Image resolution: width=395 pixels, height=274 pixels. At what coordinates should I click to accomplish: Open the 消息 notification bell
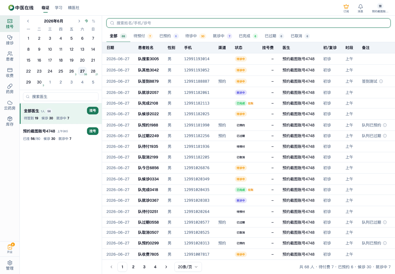click(x=360, y=8)
